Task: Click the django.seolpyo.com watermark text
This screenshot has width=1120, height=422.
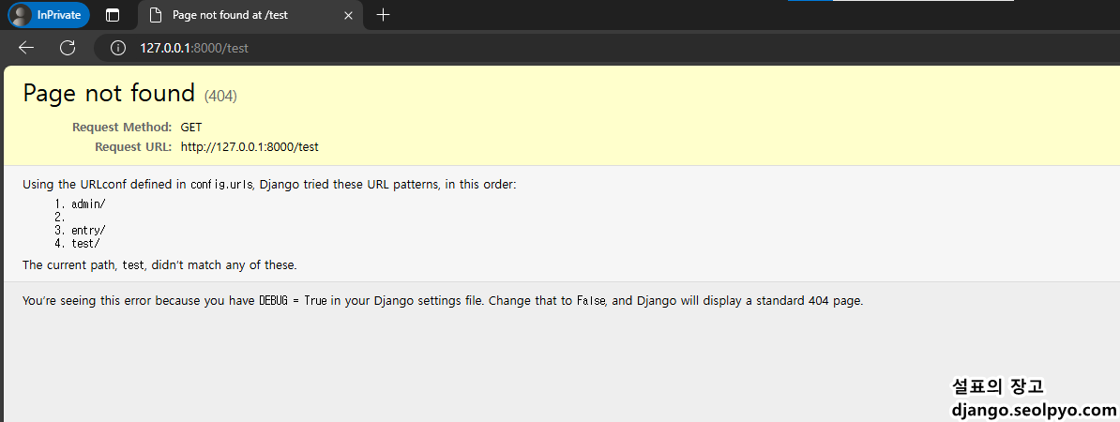Action: [1034, 411]
